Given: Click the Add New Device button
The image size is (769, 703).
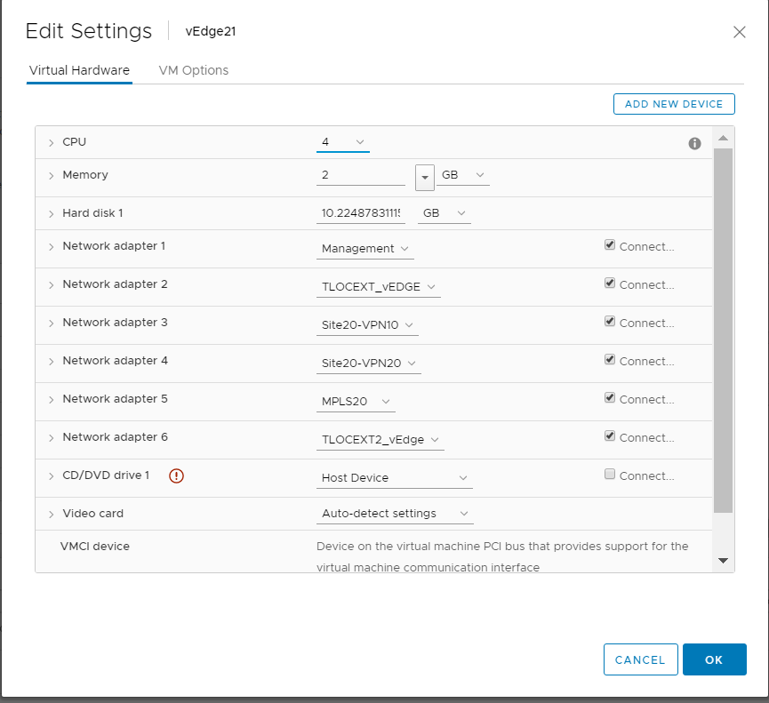Looking at the screenshot, I should coord(674,104).
